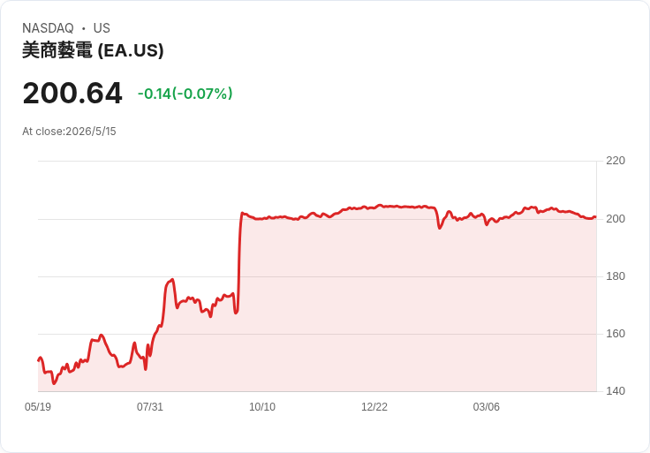Select the 12/22 date on x-axis
This screenshot has width=650, height=453.
tap(374, 406)
